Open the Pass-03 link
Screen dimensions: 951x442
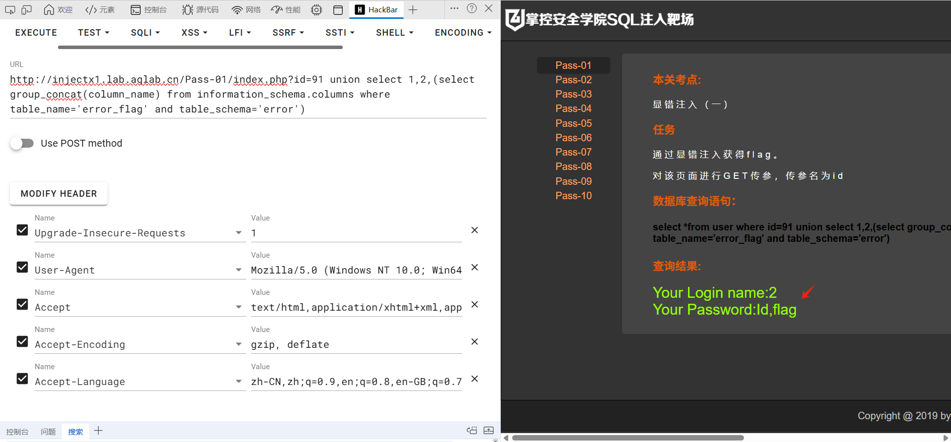[x=574, y=94]
